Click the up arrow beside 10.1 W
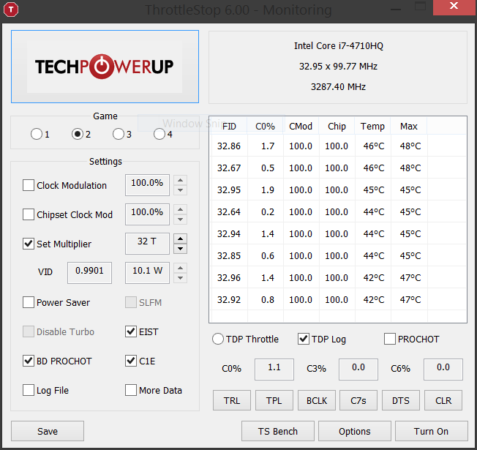The height and width of the screenshot is (450, 477). 181,268
